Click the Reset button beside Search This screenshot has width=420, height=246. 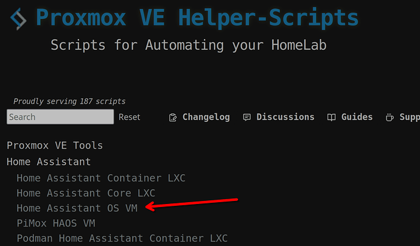click(x=130, y=117)
